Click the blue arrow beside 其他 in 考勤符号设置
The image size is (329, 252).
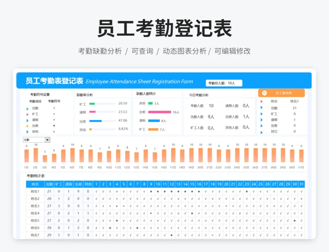click(27, 132)
